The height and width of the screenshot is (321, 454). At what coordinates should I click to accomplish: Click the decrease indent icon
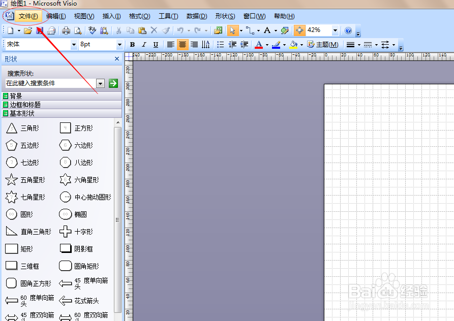point(232,45)
